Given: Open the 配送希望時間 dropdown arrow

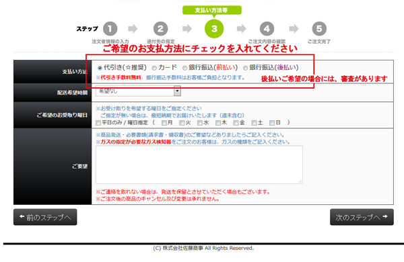Looking at the screenshot, I should coord(177,91).
